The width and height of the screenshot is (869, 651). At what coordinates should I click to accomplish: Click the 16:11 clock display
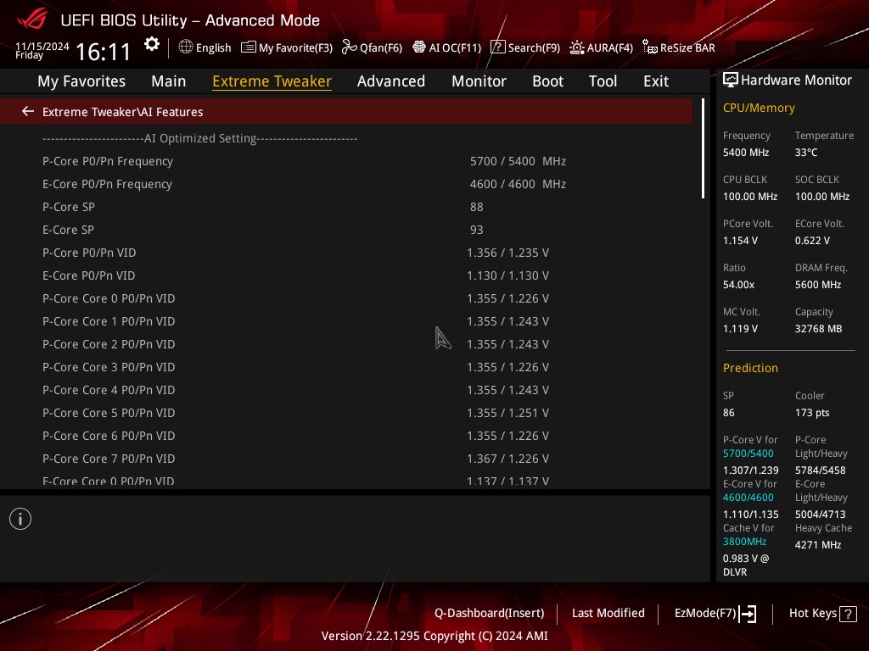coord(103,52)
